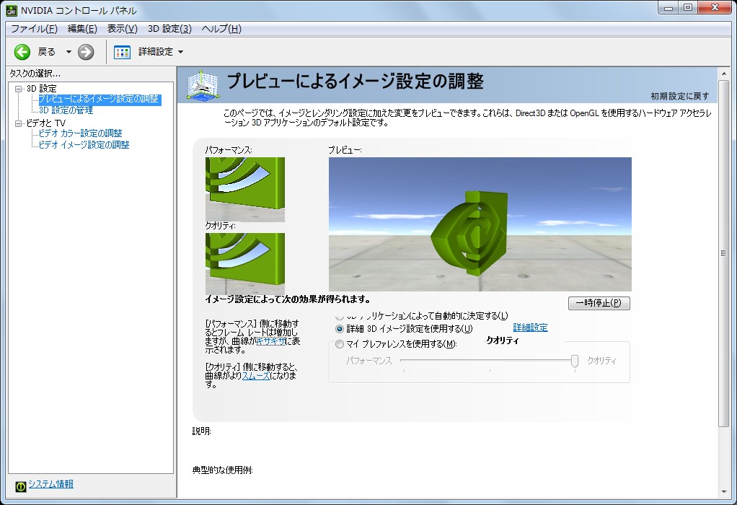The width and height of the screenshot is (737, 505).
Task: Click the scrollbar down arrow
Action: click(x=724, y=492)
